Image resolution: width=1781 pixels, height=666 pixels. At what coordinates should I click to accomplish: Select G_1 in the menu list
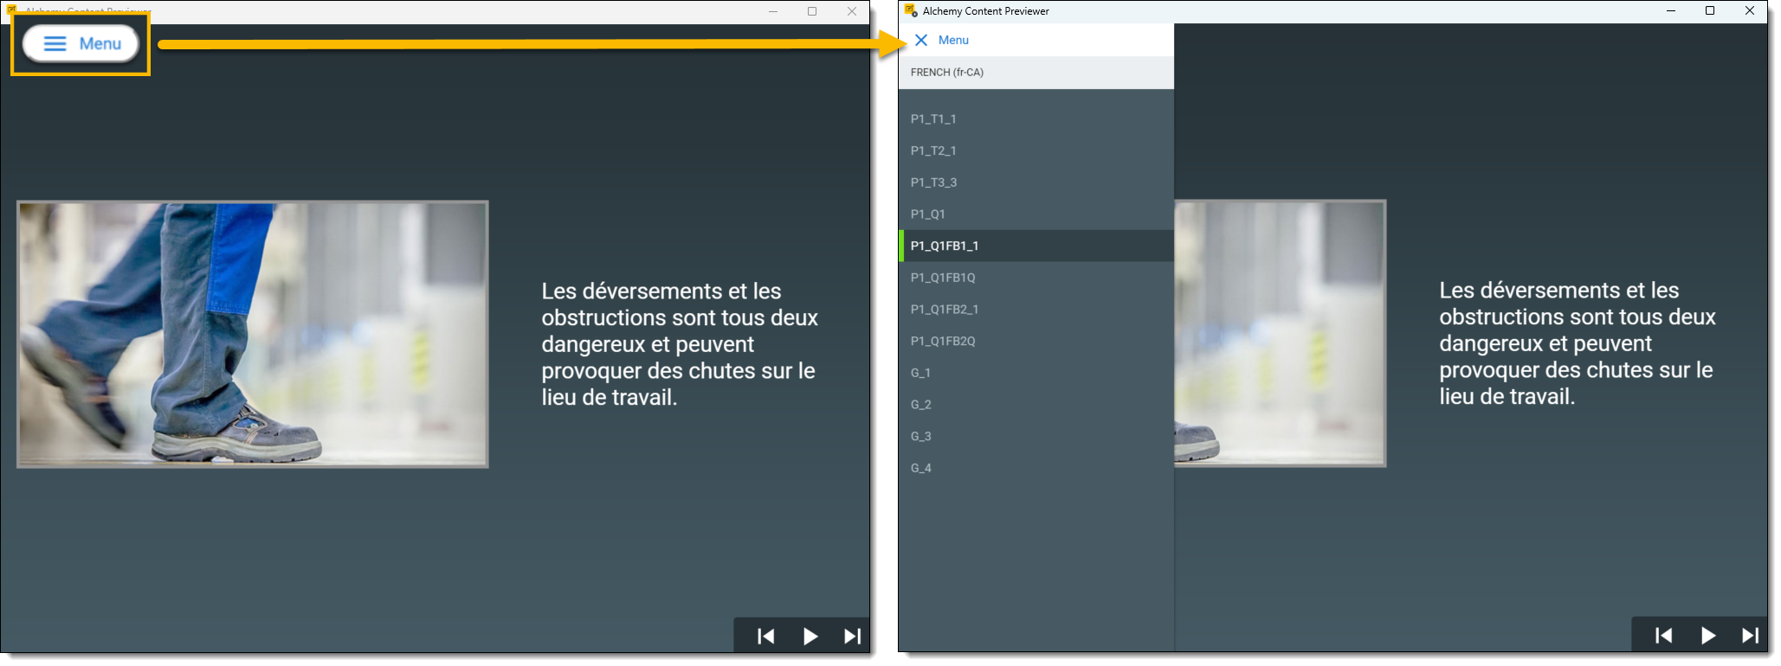[920, 373]
